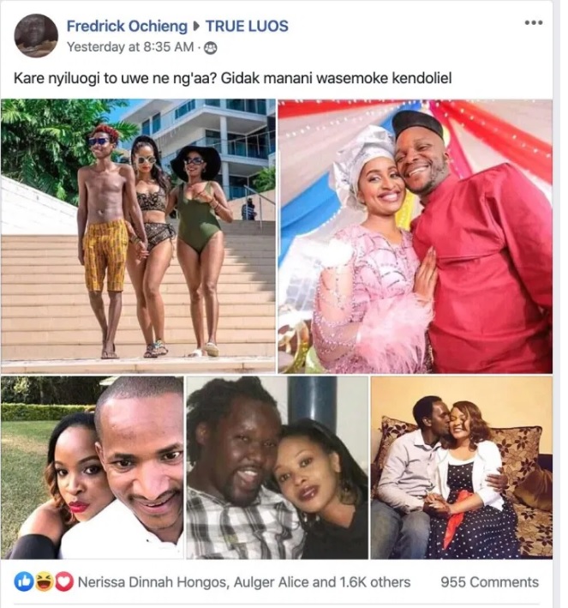Viewport: 568px width, 608px height.
Task: Click the poster's profile picture avatar
Action: pyautogui.click(x=36, y=36)
